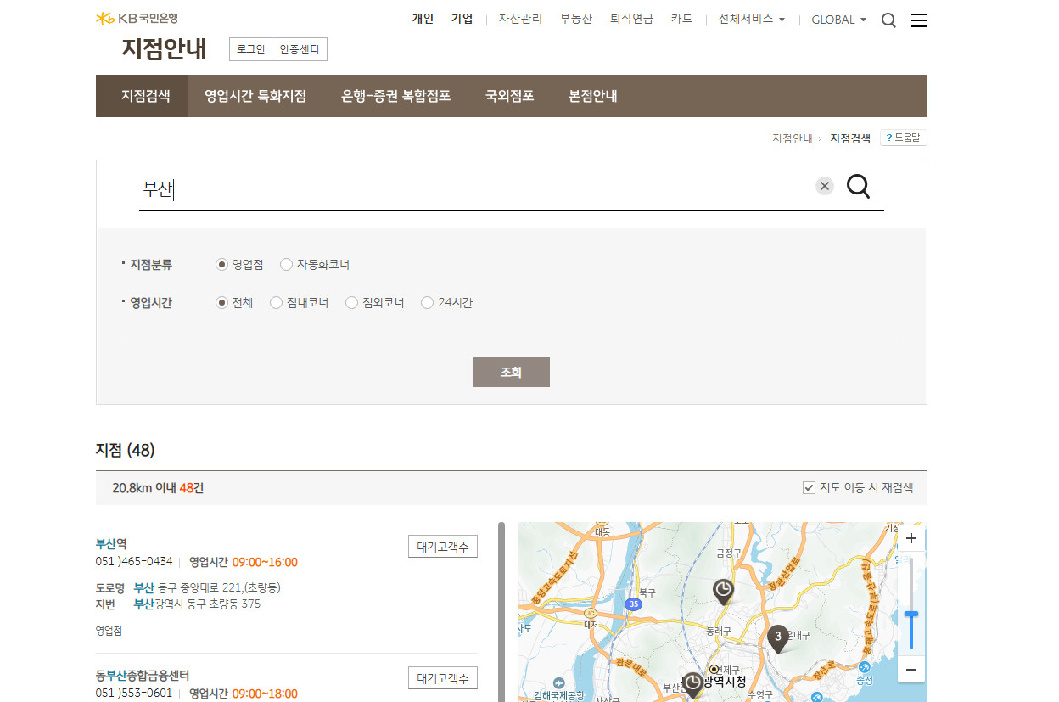
Task: Click 지점안내 in the breadcrumb
Action: [x=793, y=138]
